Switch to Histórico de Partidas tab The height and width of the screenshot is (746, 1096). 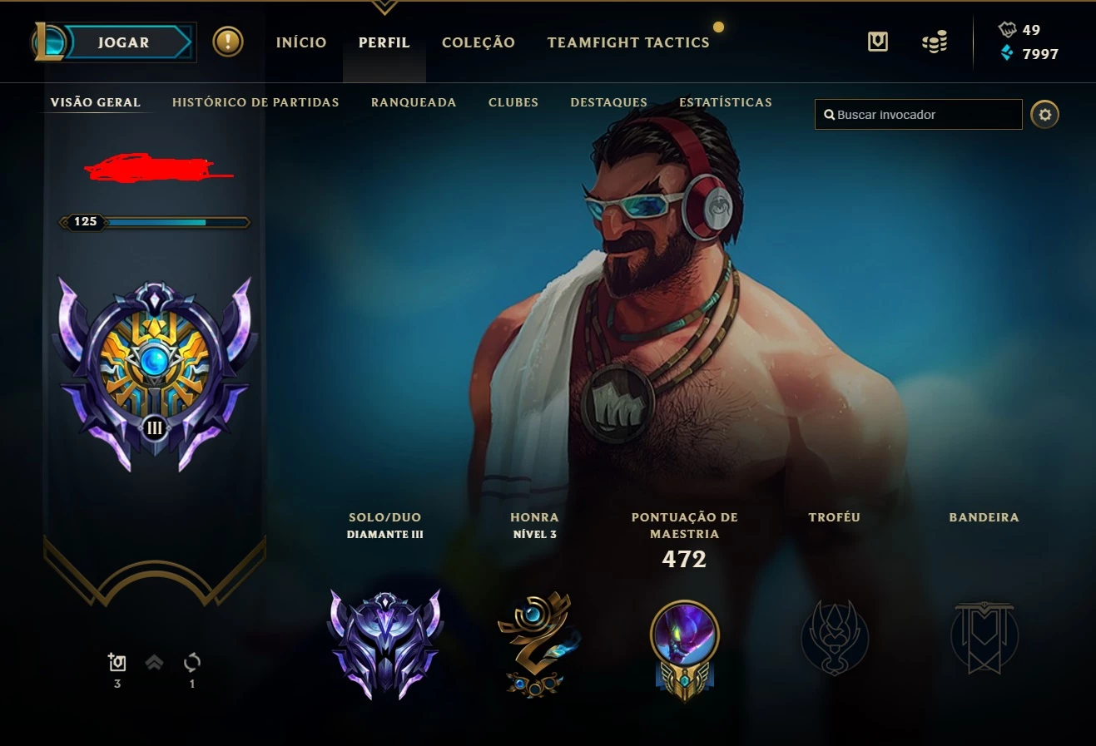(x=255, y=102)
